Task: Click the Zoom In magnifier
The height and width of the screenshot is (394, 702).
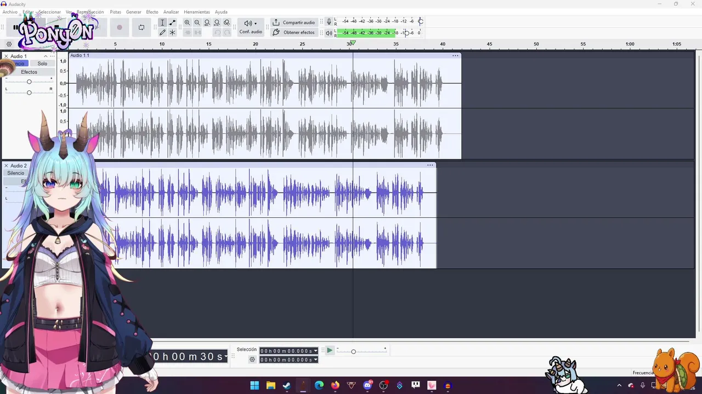Action: 187,22
